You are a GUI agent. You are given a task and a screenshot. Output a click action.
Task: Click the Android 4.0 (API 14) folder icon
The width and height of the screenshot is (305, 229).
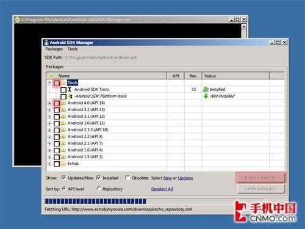(x=63, y=103)
